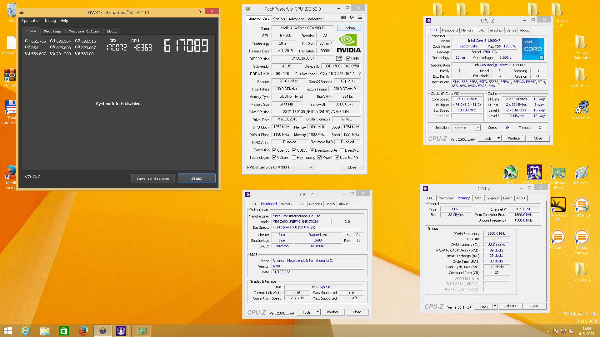The height and width of the screenshot is (337, 600).
Task: Toggle the PhysX checkbox
Action: [319, 158]
